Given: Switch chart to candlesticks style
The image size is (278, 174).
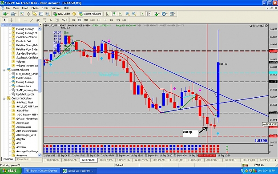Looking at the screenshot, I should [114, 14].
